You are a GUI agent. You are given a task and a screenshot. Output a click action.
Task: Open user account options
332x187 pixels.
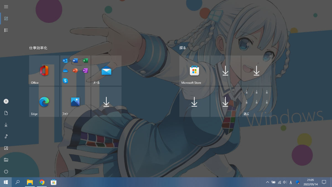(x=6, y=101)
